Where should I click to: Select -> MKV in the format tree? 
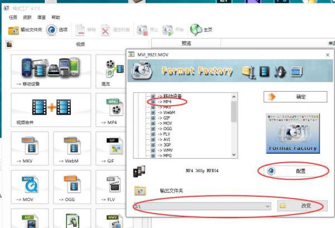(165, 107)
